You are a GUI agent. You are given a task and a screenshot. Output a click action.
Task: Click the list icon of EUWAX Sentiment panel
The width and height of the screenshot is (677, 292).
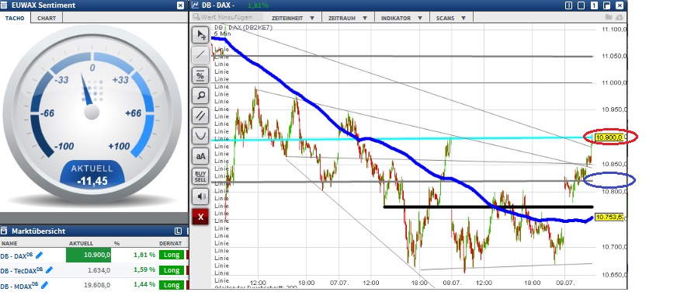coord(5,5)
